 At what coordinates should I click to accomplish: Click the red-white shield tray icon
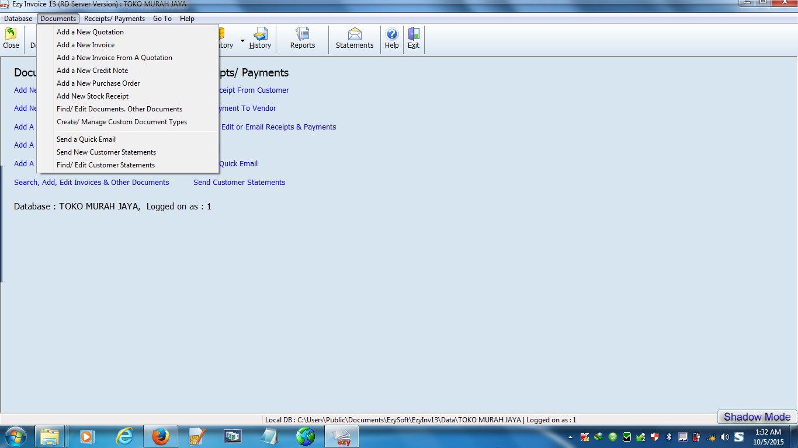coord(655,437)
